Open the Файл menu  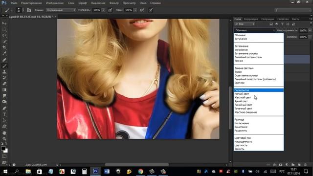pos(14,3)
